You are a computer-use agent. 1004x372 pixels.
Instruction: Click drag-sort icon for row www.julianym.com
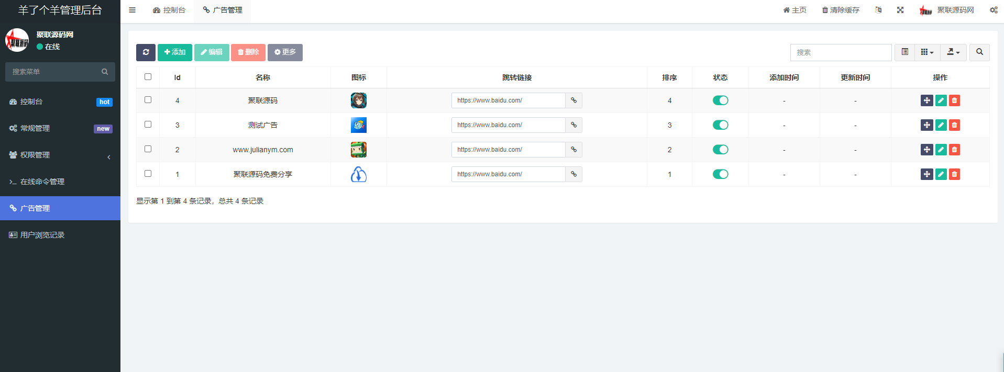click(x=926, y=150)
